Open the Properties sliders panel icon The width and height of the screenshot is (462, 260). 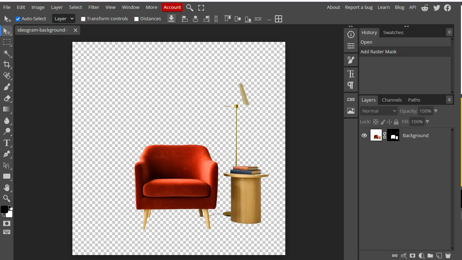pyautogui.click(x=351, y=46)
